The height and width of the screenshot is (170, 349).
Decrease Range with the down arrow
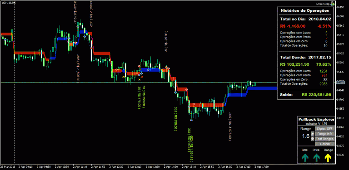[313, 139]
